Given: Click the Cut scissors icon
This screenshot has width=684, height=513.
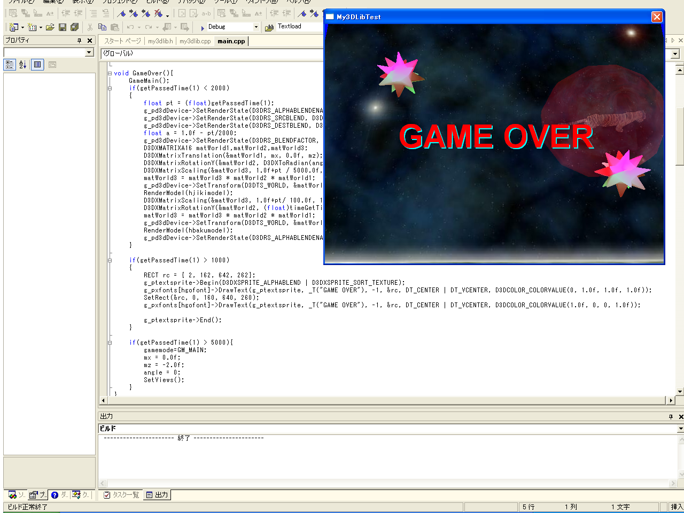Looking at the screenshot, I should (90, 27).
